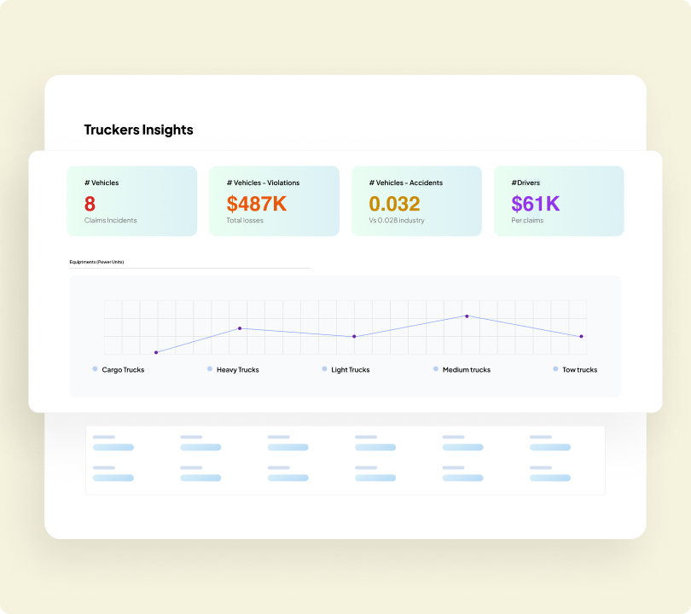This screenshot has height=614, width=691.
Task: Click the Vs 0.028 industry text
Action: click(397, 221)
